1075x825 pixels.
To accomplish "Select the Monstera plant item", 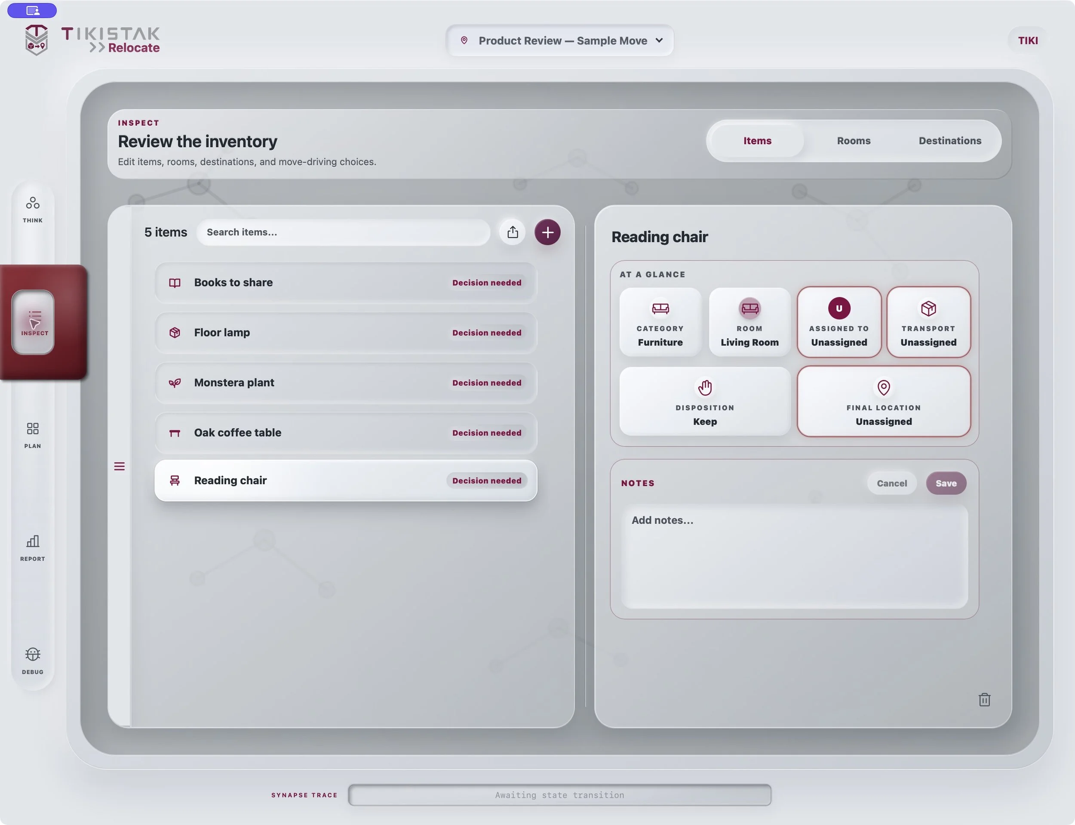I will coord(345,383).
